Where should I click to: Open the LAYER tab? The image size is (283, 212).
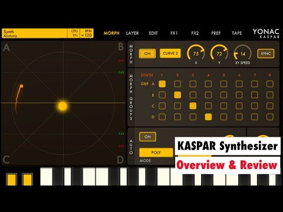pos(132,33)
